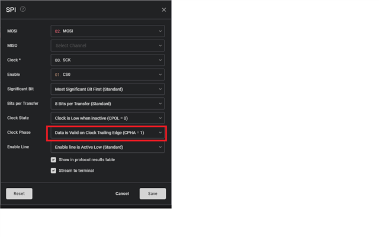Click the Reset button
379x237 pixels.
19,194
